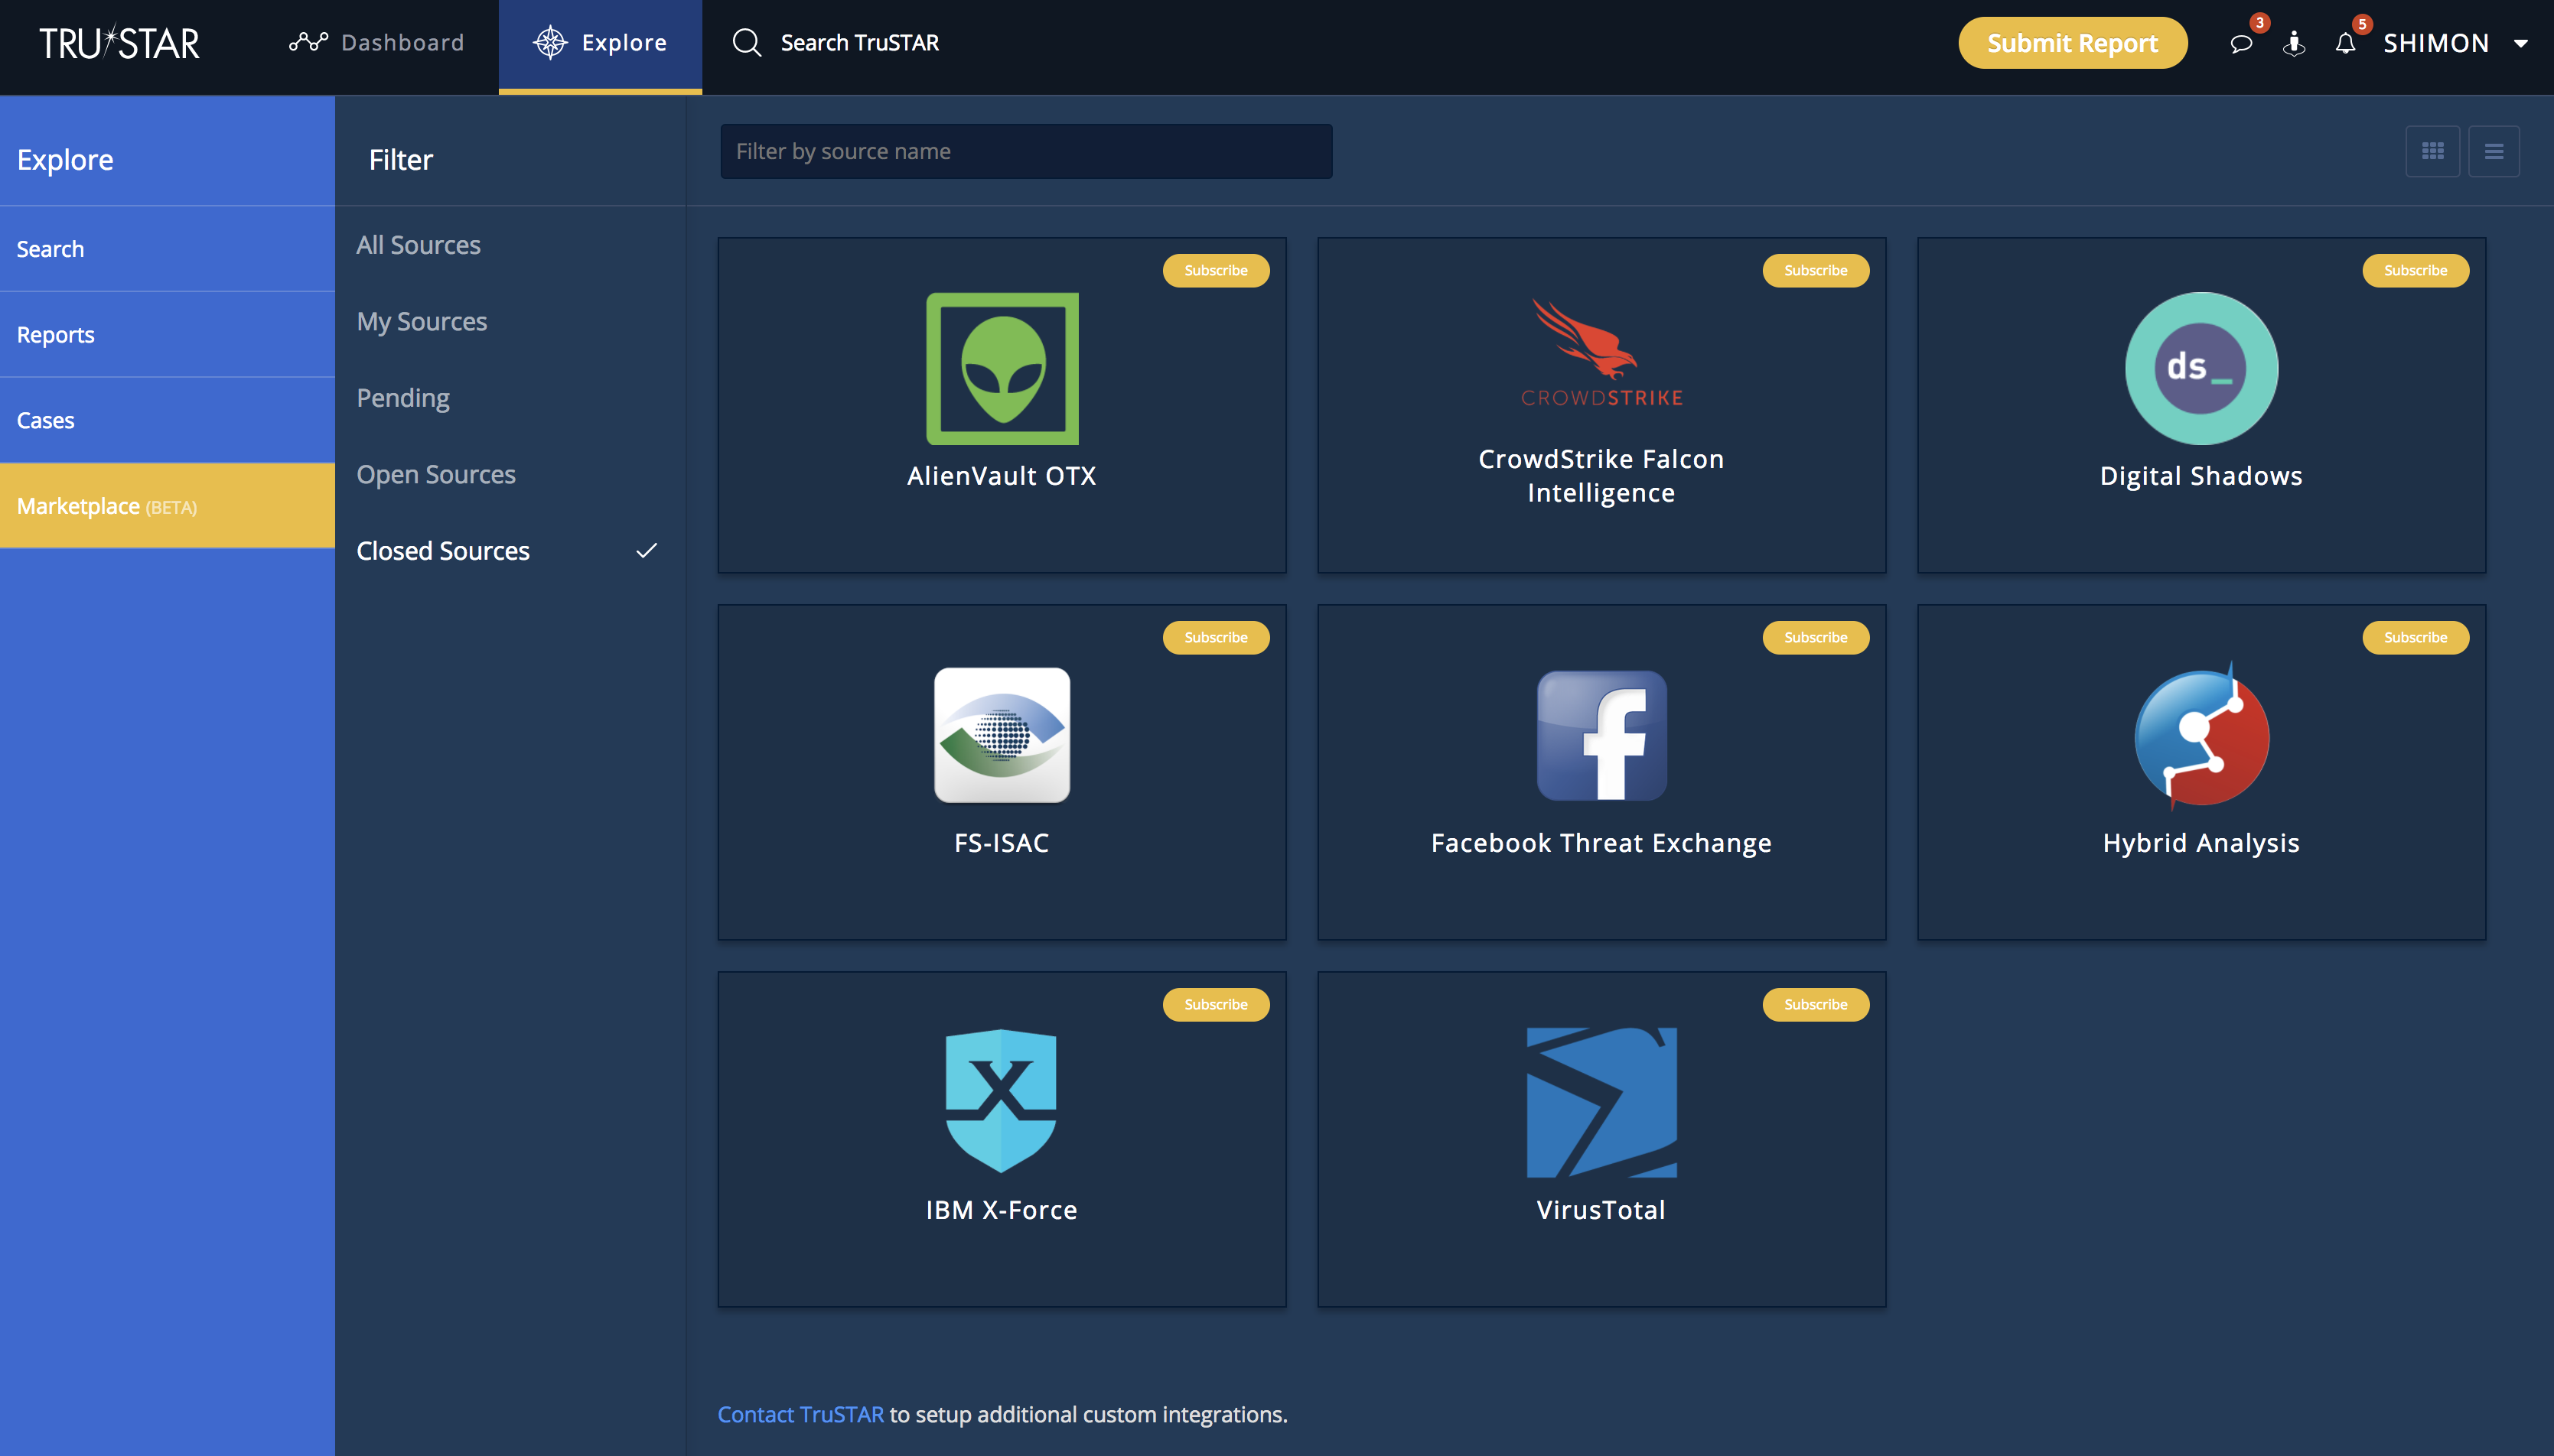Expand the SHIMON user dropdown arrow
This screenshot has width=2554, height=1456.
tap(2521, 44)
